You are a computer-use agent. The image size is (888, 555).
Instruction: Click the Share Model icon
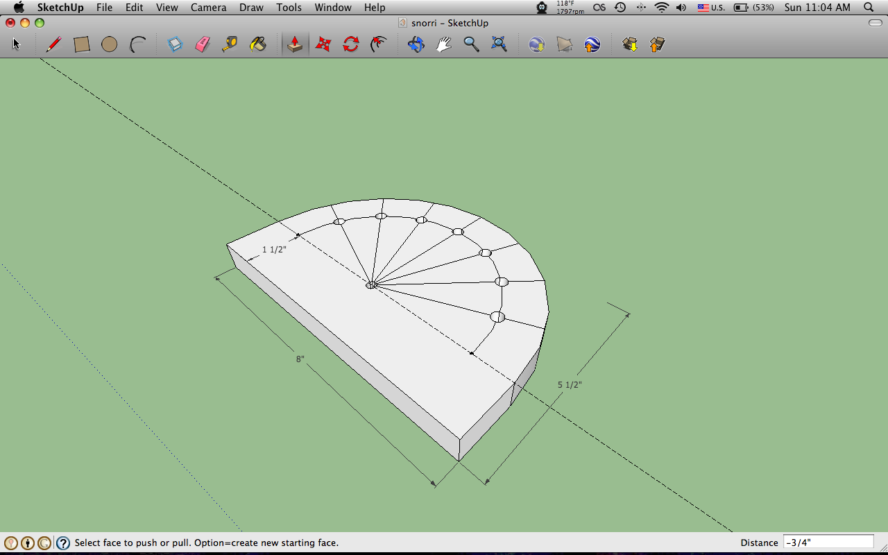coord(657,44)
